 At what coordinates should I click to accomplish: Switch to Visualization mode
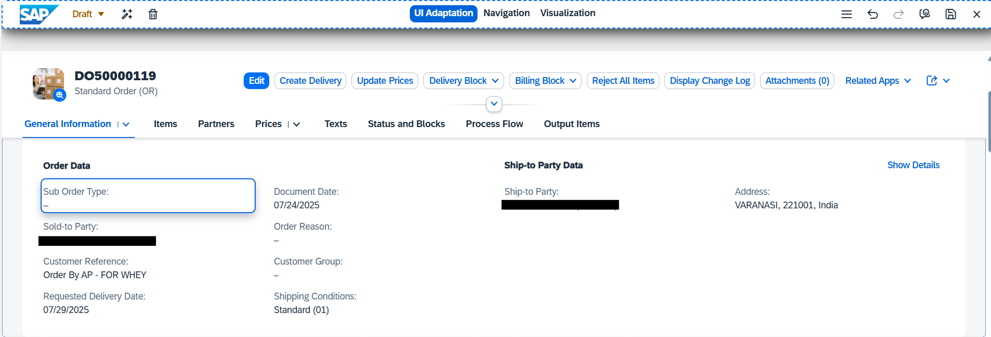[568, 14]
